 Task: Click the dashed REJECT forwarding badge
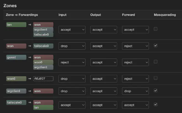click(x=43, y=79)
